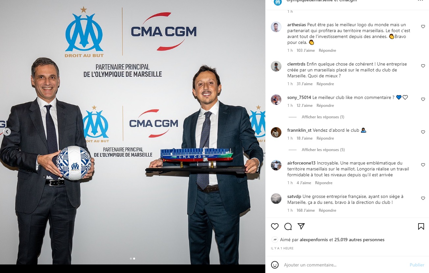The height and width of the screenshot is (273, 429).
Task: Open the alexpenfornis profile link
Action: [x=314, y=240]
